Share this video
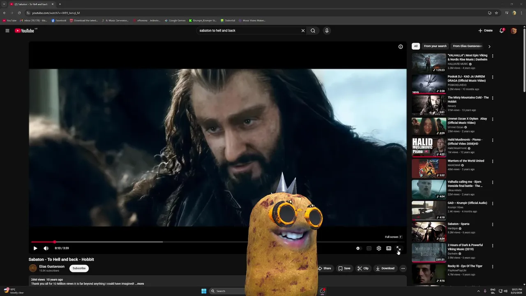Viewport: 526px width, 296px height. (325, 268)
